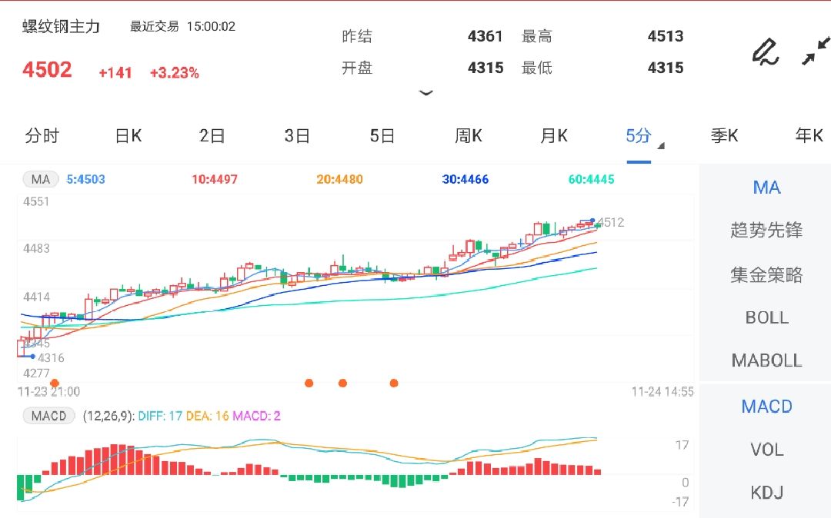This screenshot has width=831, height=518.
Task: Click the DIFF: 17 readout
Action: (x=159, y=416)
